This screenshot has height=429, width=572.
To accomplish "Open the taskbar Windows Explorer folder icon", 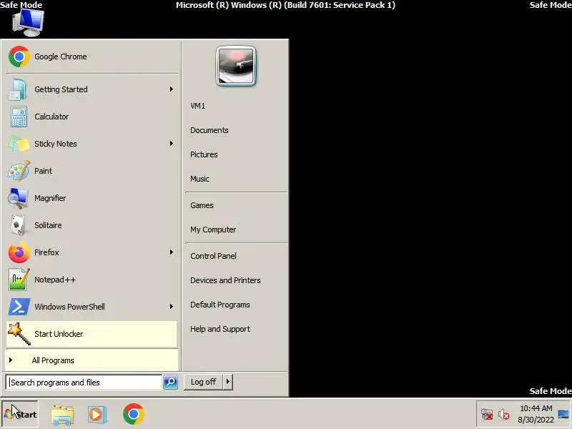I will click(62, 415).
